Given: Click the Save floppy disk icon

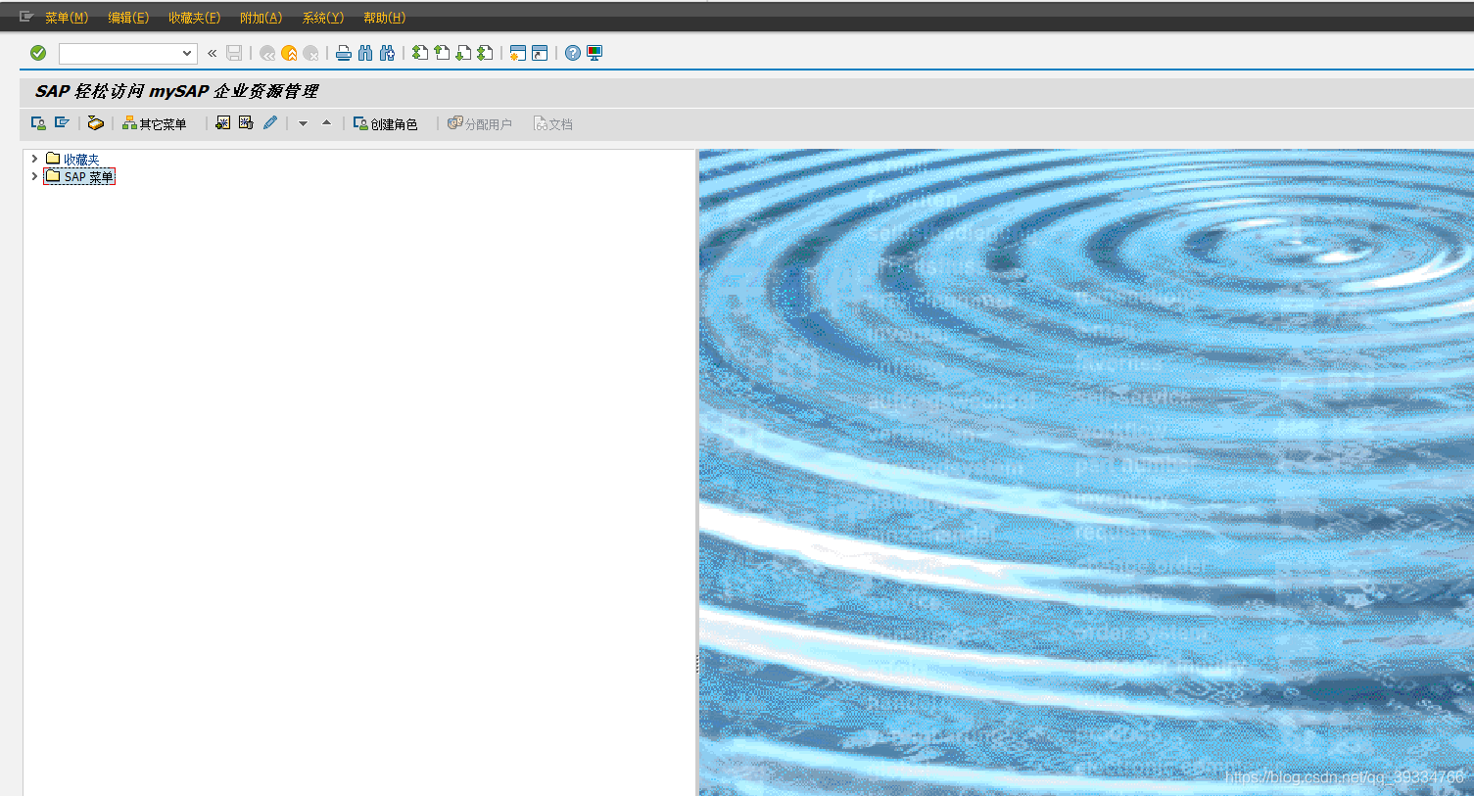Looking at the screenshot, I should point(234,53).
